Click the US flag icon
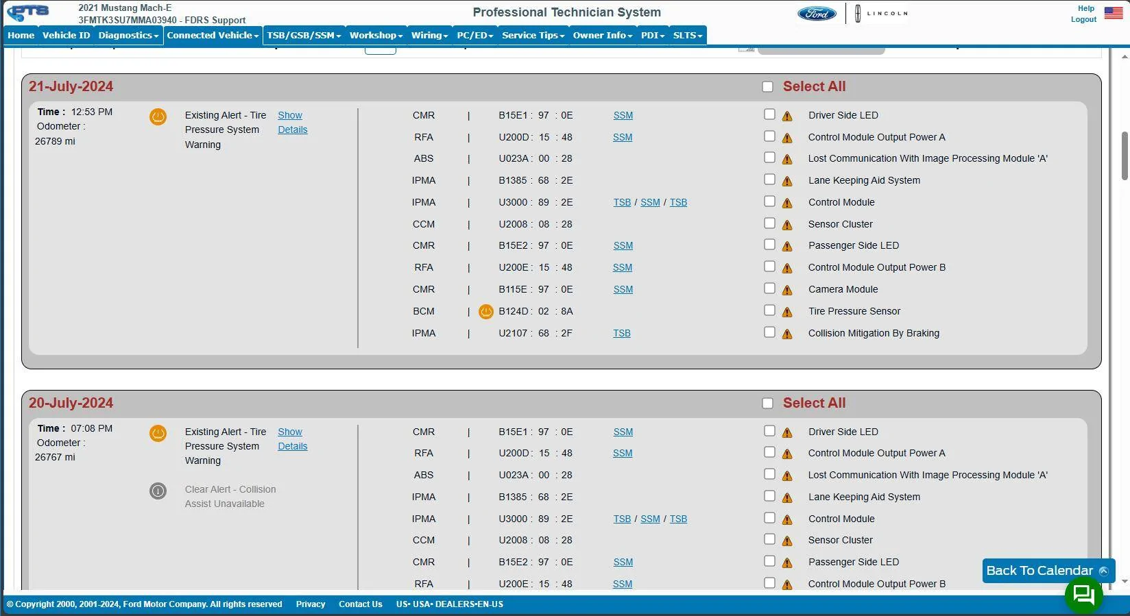The height and width of the screenshot is (616, 1130). click(x=1114, y=14)
